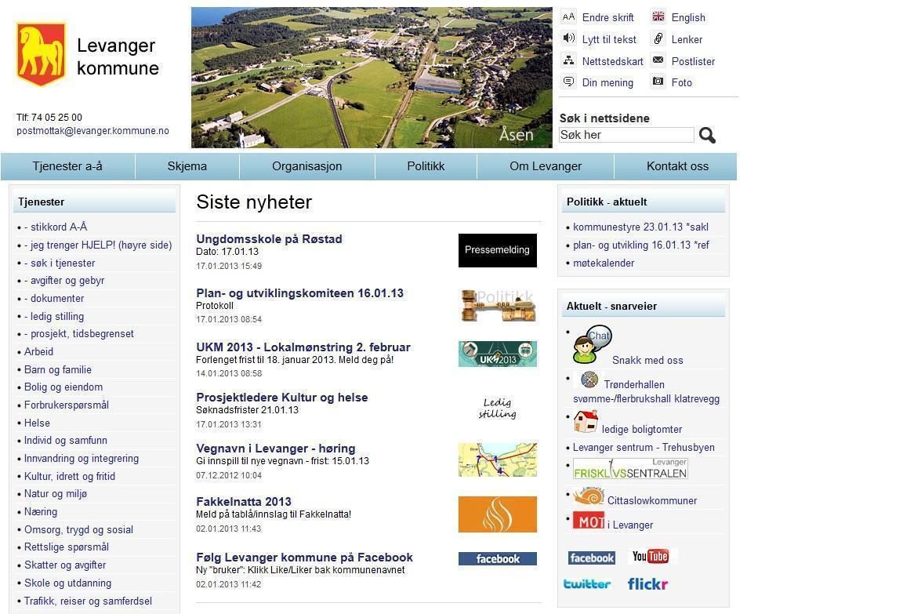Click the "Pressemelding" thumbnail image

pos(497,249)
